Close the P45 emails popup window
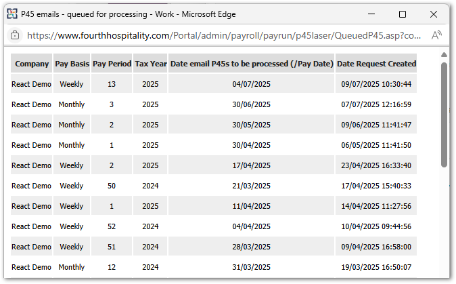The image size is (456, 284). (434, 14)
